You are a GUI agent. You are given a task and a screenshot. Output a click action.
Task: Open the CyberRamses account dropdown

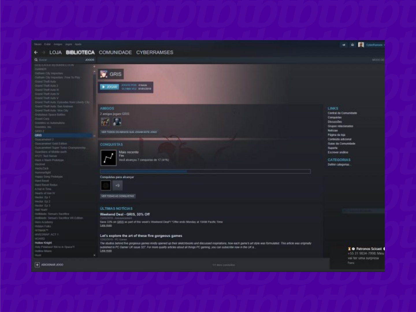375,45
